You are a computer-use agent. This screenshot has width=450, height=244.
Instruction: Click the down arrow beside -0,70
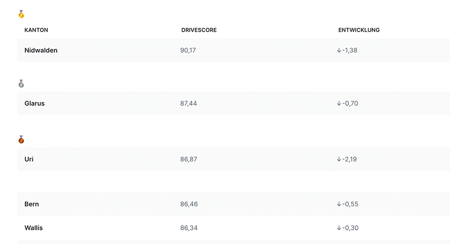[339, 103]
